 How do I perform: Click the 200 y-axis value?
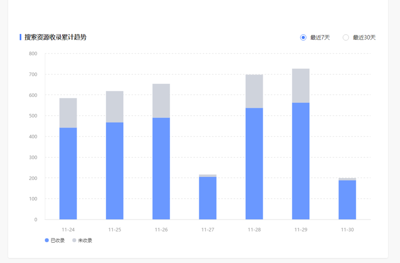33,178
